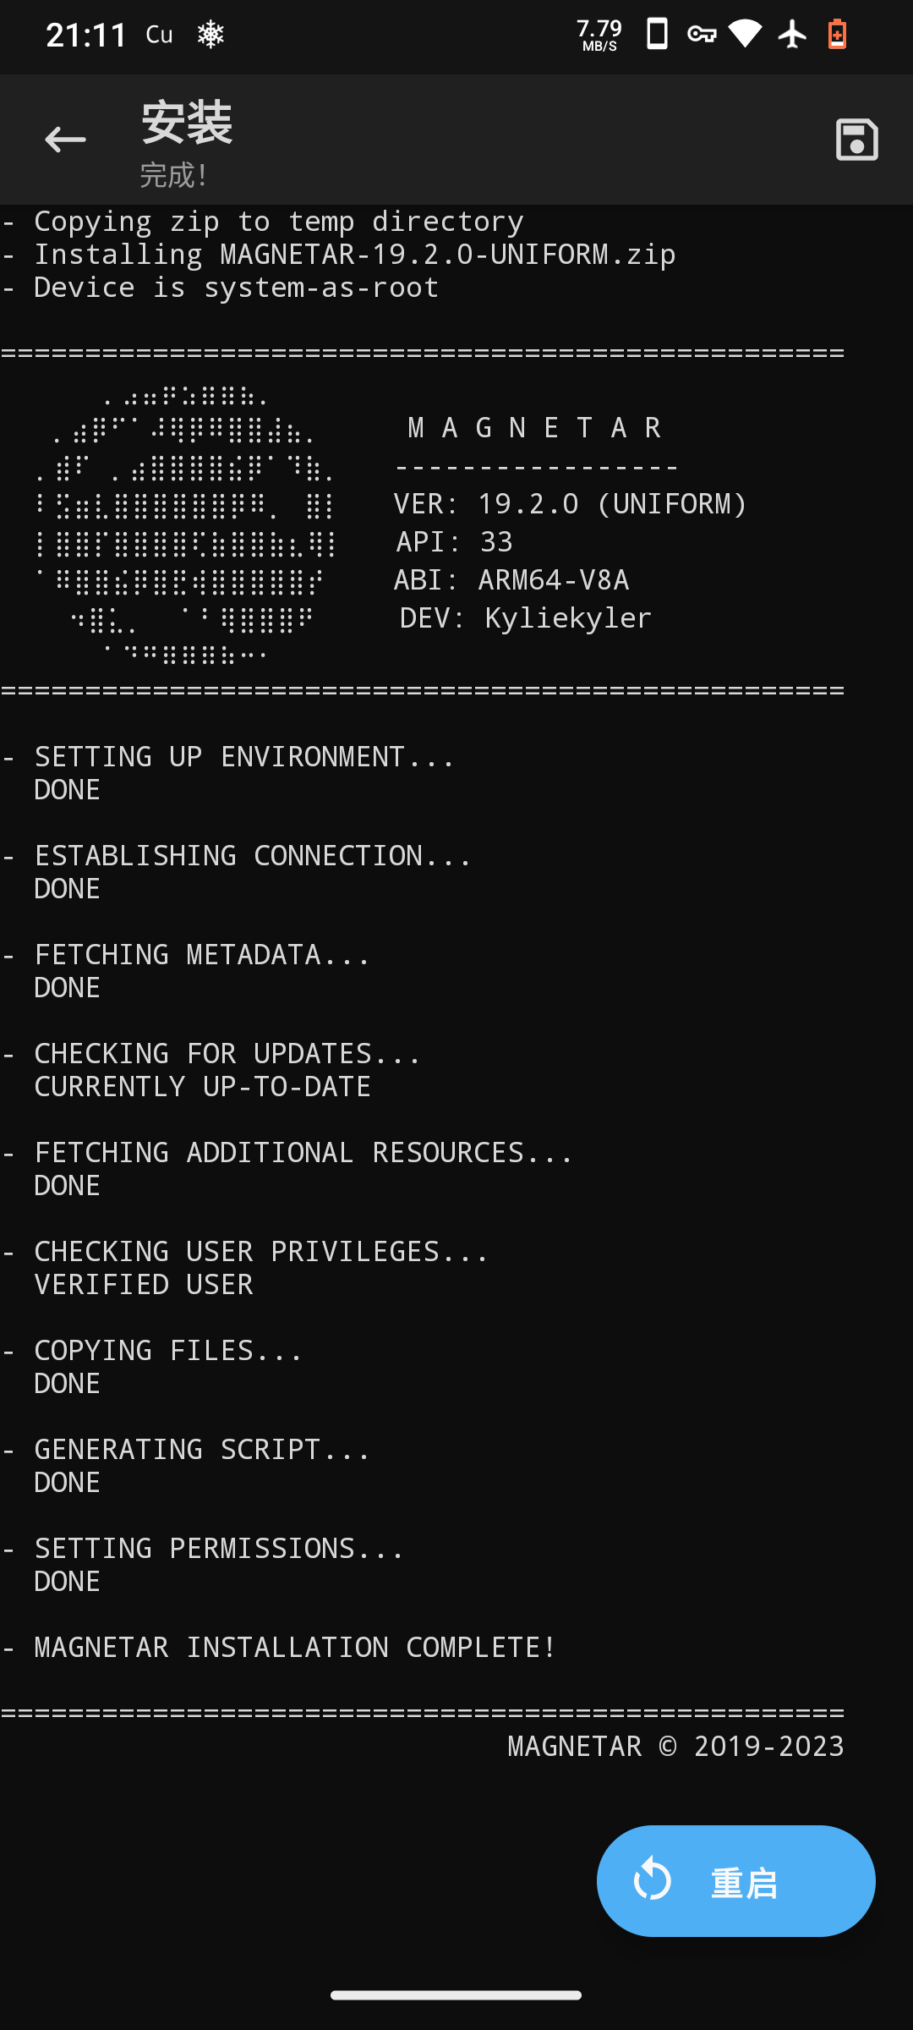Tap the Wi-Fi signal status icon

(745, 35)
